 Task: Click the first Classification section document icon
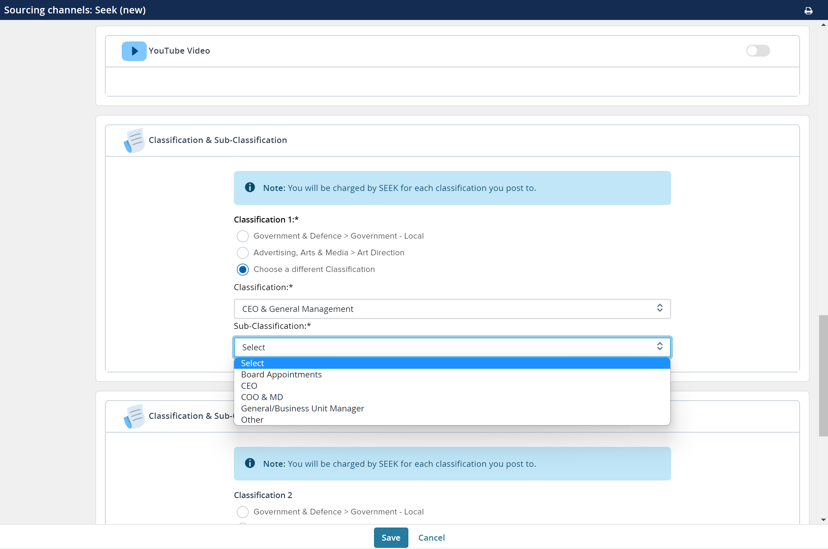134,140
